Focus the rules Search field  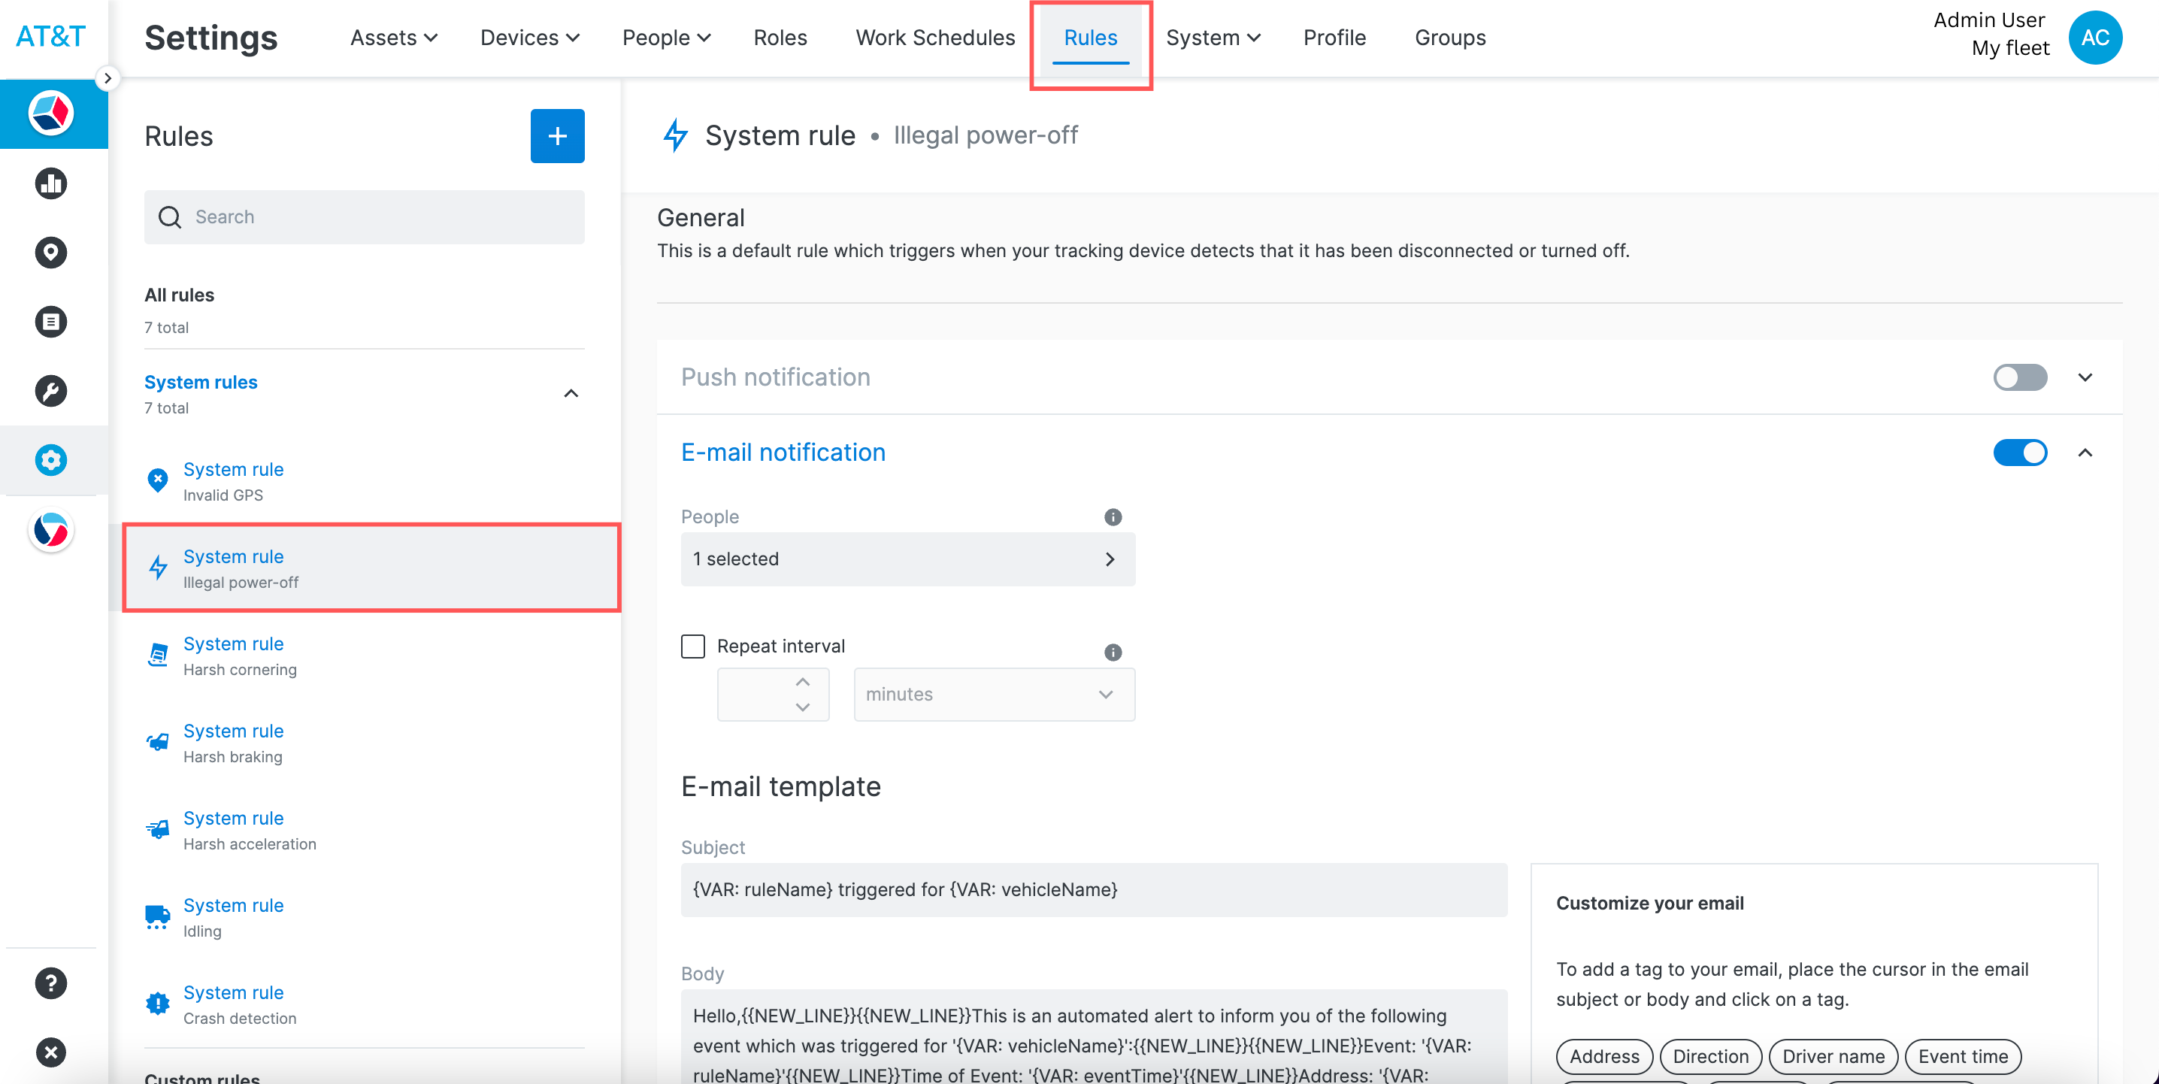tap(365, 217)
